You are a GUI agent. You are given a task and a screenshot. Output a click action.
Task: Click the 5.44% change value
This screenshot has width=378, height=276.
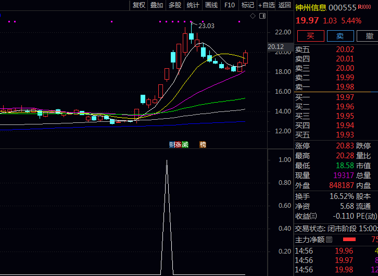click(351, 21)
